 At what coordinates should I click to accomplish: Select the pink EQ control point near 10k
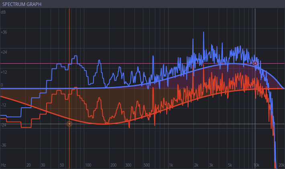tap(255, 63)
